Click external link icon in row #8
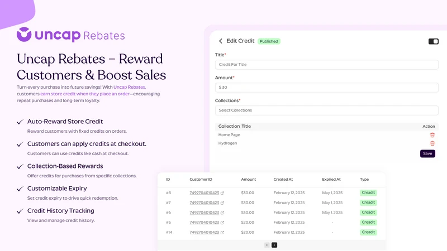The height and width of the screenshot is (251, 447). point(222,193)
